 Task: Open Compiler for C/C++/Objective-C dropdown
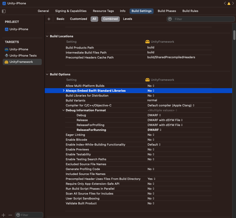(171, 106)
